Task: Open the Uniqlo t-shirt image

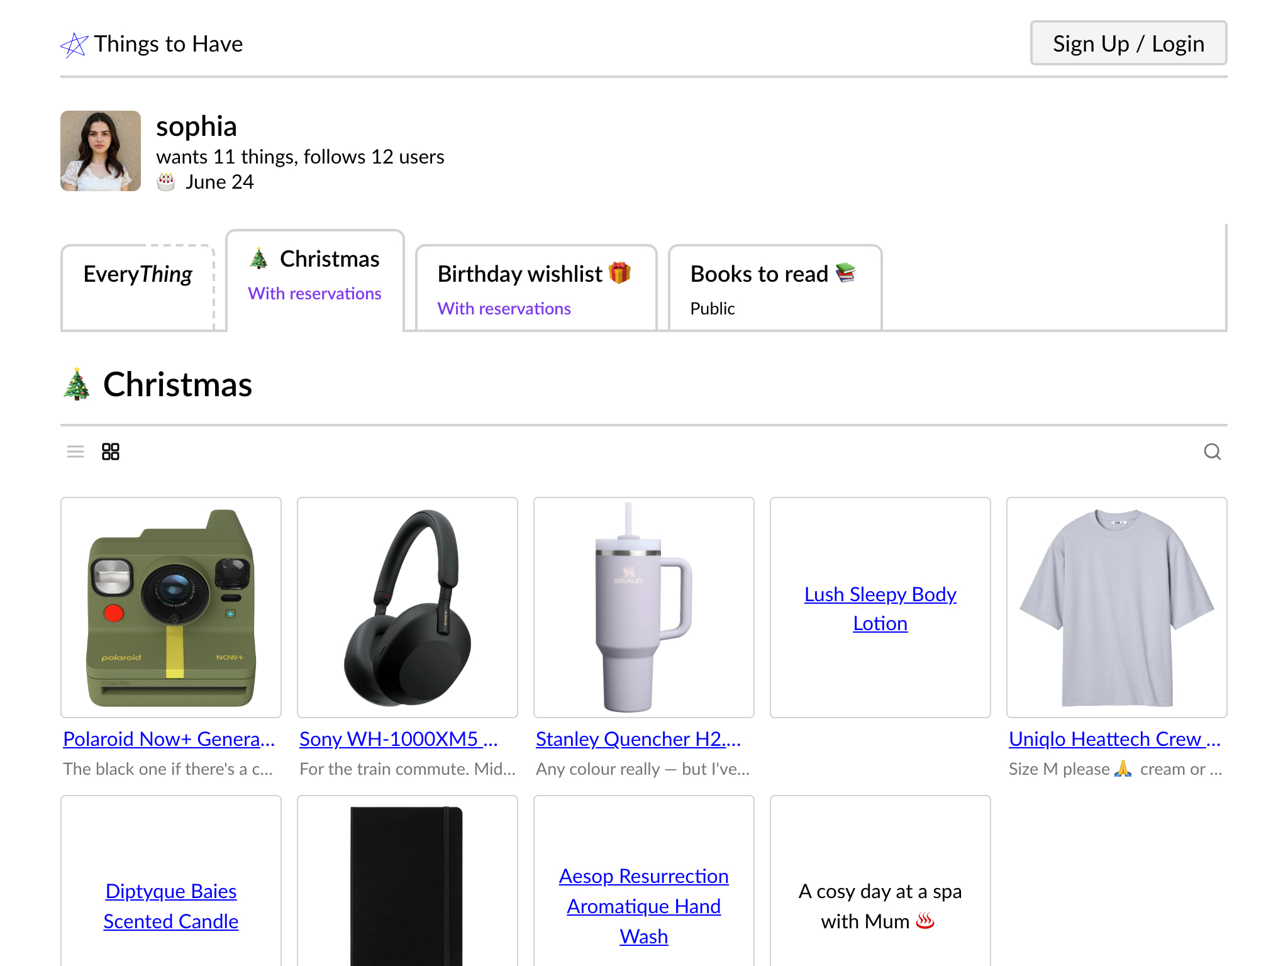Action: 1117,608
